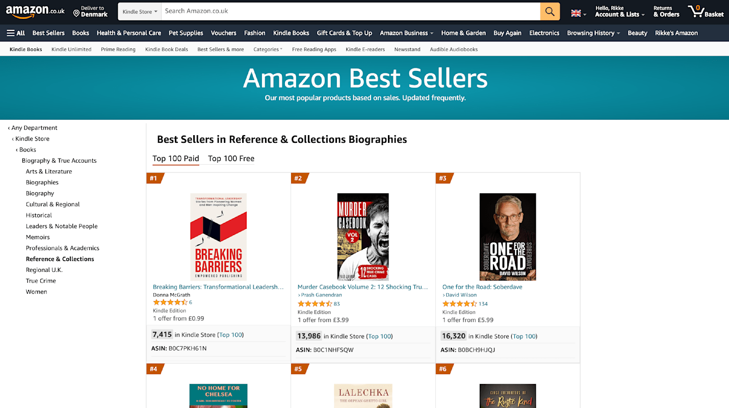Open the All hamburger menu
The height and width of the screenshot is (408, 729).
[x=15, y=33]
